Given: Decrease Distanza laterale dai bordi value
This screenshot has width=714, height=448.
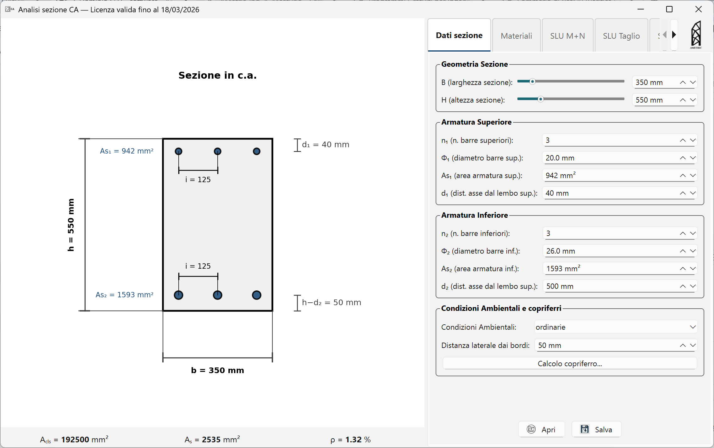Looking at the screenshot, I should 693,345.
